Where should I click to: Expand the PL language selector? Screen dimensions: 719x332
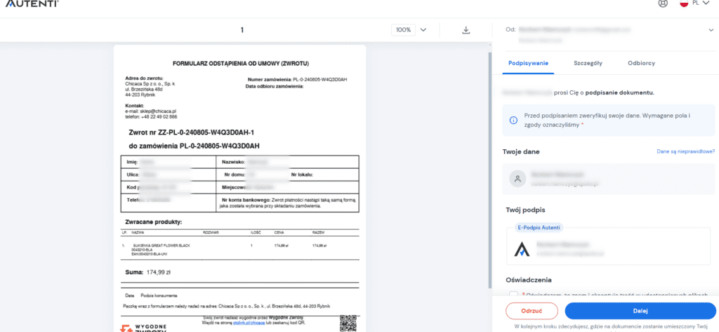(699, 4)
